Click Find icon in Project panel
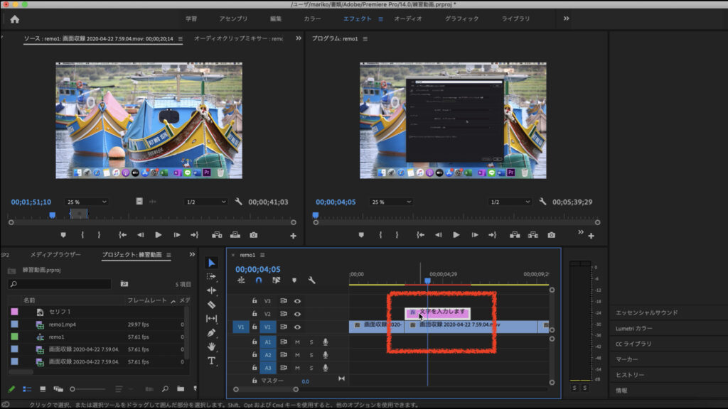Image resolution: width=728 pixels, height=409 pixels. (165, 388)
